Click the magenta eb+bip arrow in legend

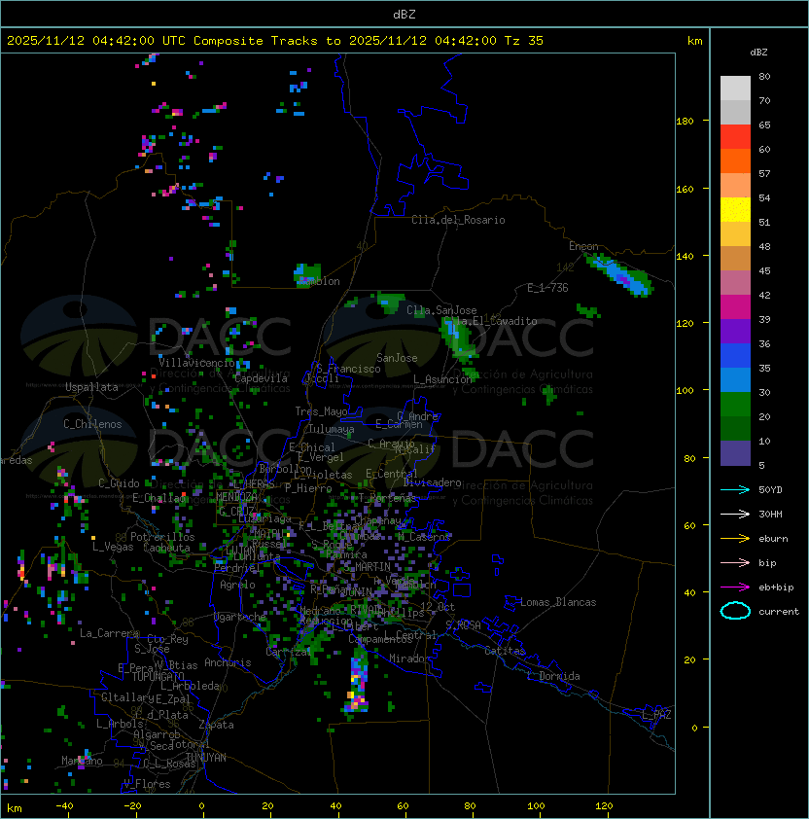click(x=735, y=588)
